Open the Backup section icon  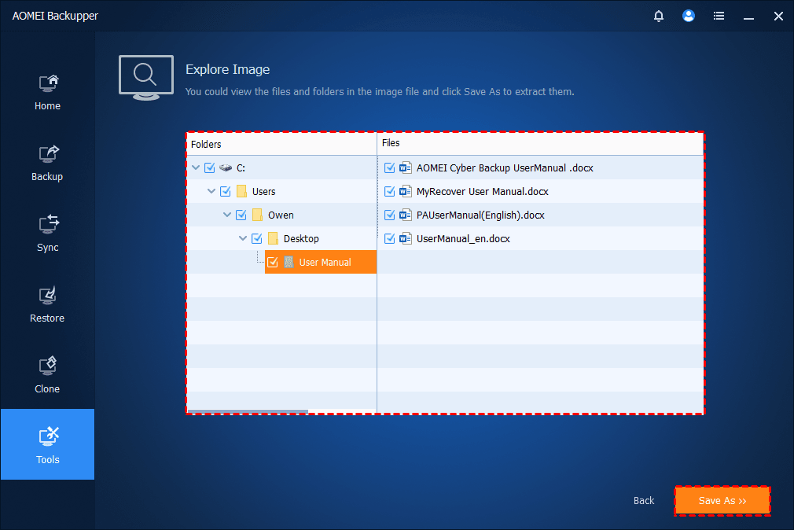click(48, 154)
